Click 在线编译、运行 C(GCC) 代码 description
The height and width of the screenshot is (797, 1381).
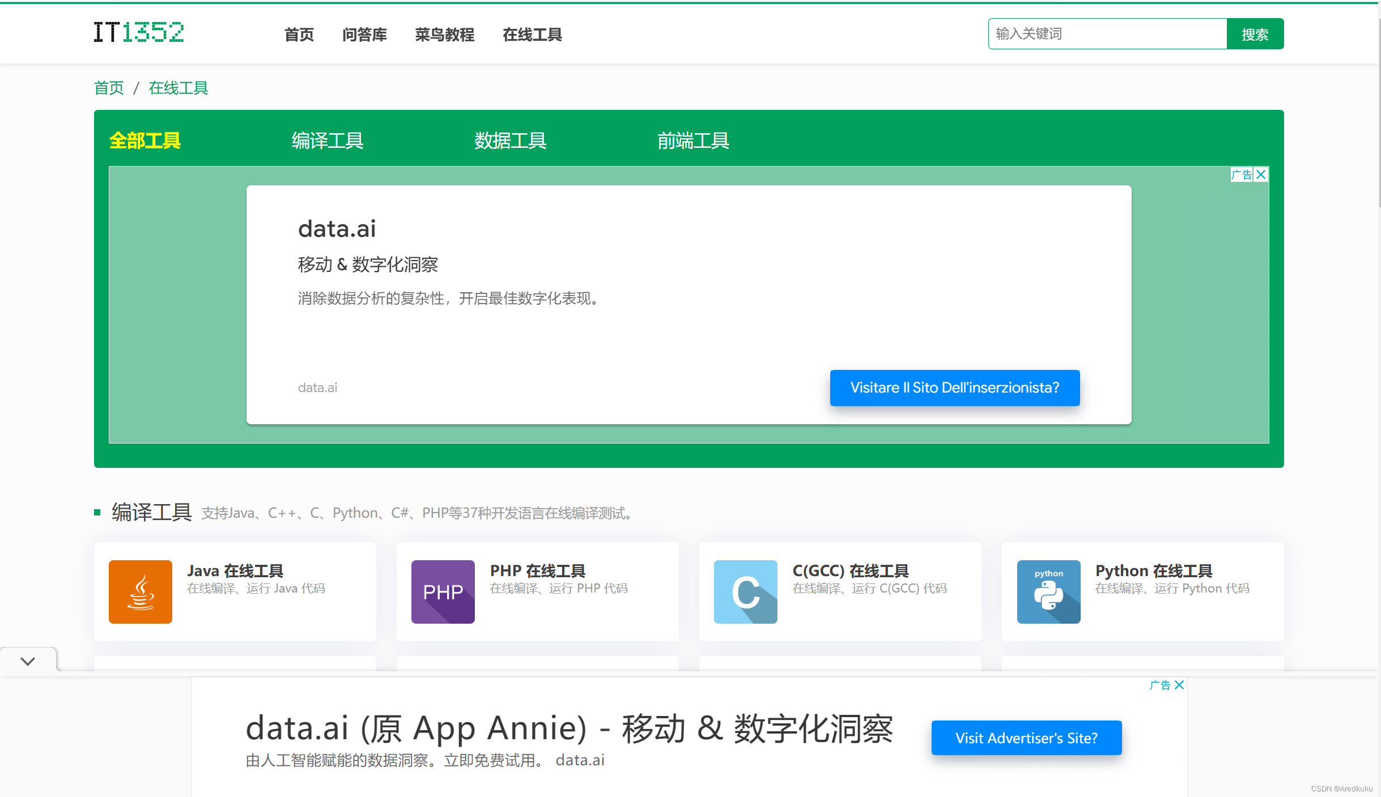pos(870,589)
